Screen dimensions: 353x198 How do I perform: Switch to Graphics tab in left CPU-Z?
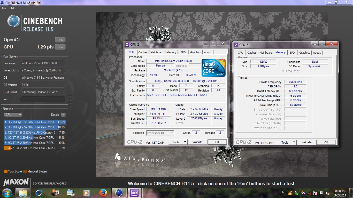[196, 52]
